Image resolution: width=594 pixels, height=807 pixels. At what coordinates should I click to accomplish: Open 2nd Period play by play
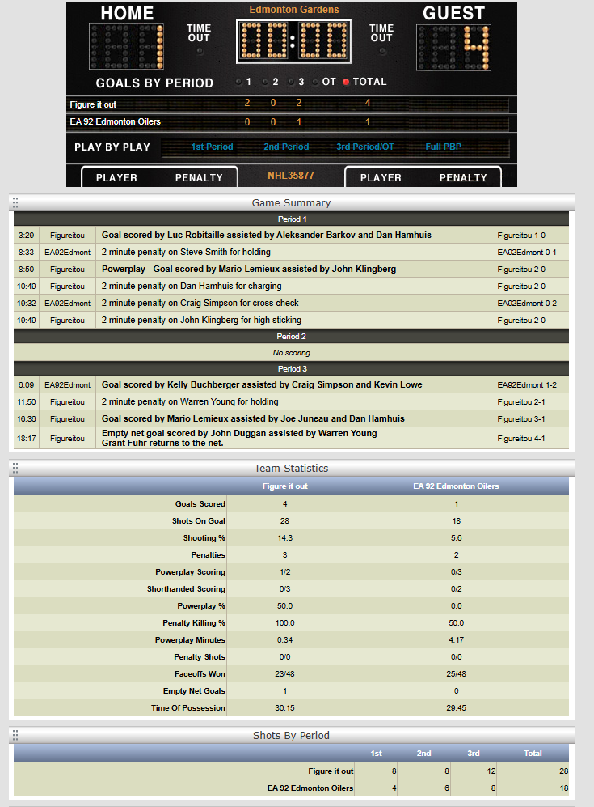[286, 147]
